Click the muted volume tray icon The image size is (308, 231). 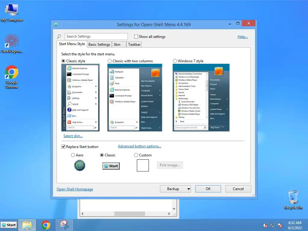pos(265,225)
